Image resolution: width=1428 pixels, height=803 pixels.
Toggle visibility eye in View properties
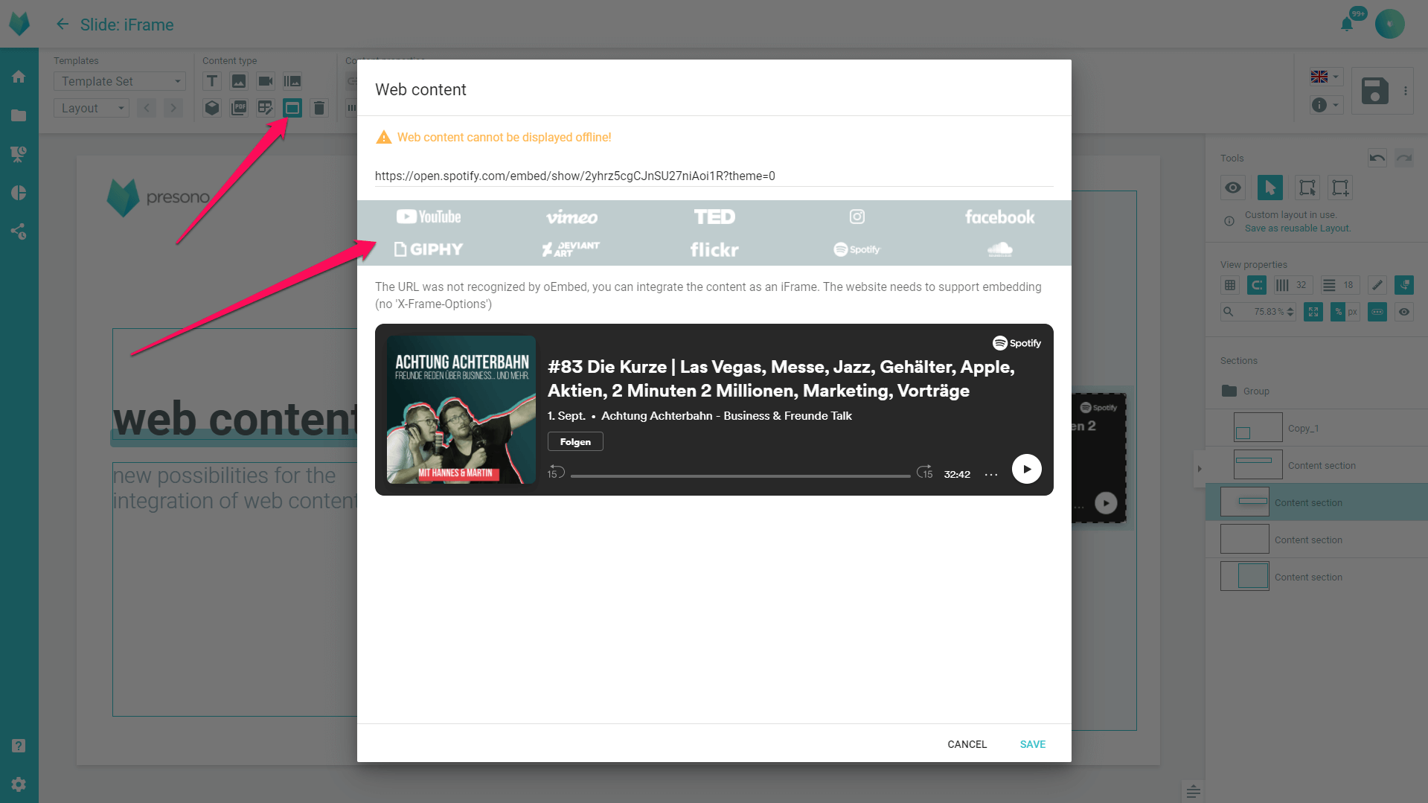tap(1404, 312)
